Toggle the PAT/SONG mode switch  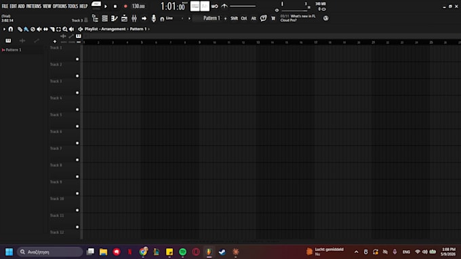[96, 6]
